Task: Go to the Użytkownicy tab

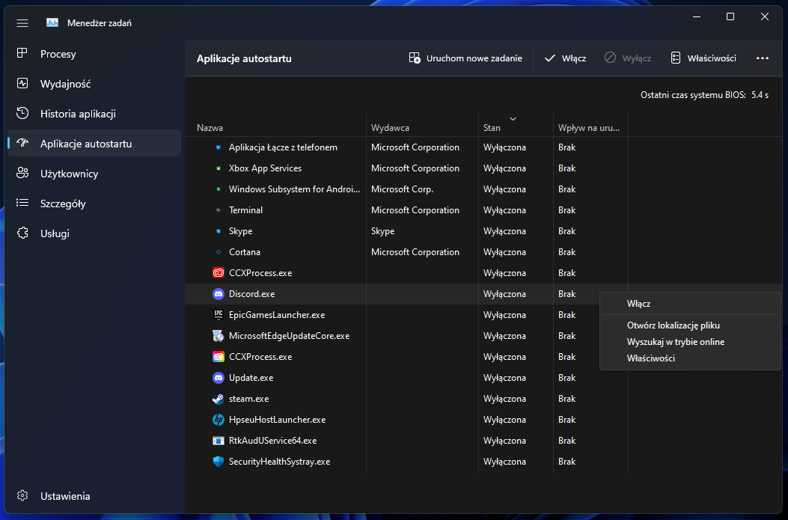Action: (x=94, y=174)
